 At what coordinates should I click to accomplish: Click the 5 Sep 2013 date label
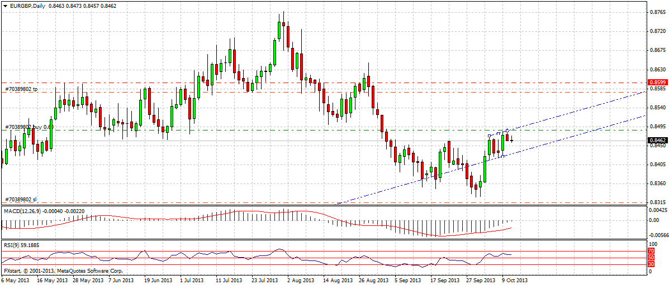click(409, 281)
